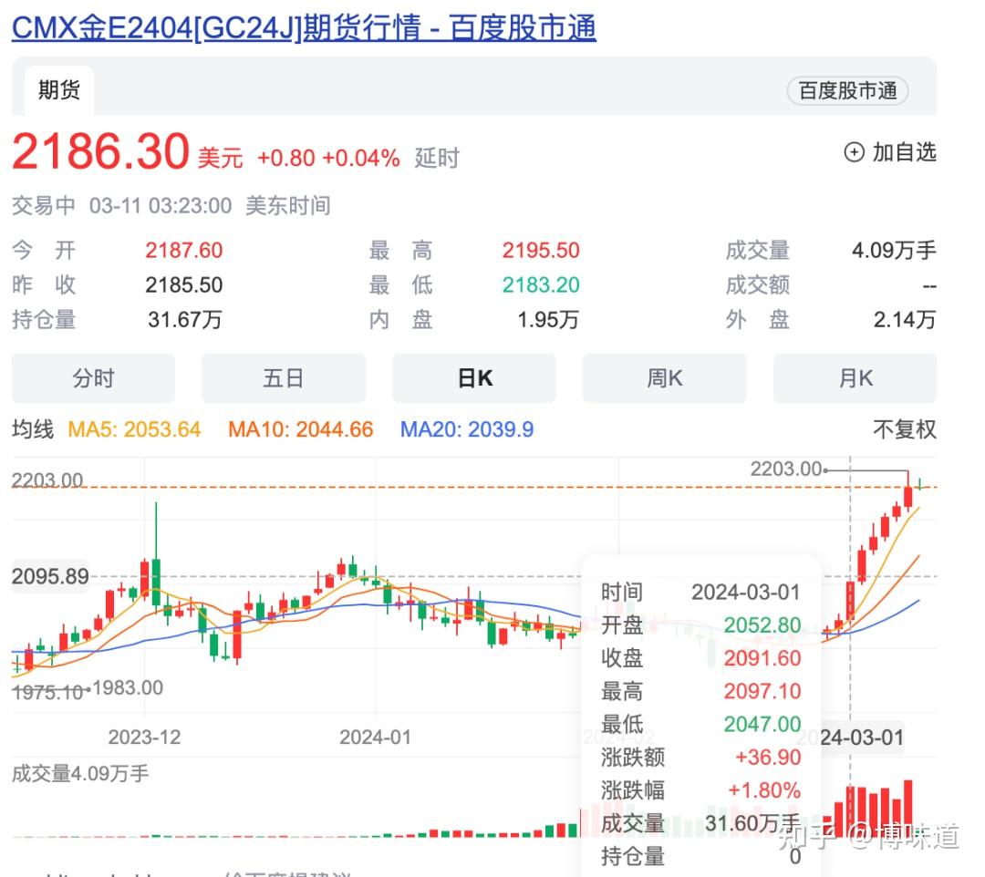Click the 2023-12 date axis label

(144, 737)
